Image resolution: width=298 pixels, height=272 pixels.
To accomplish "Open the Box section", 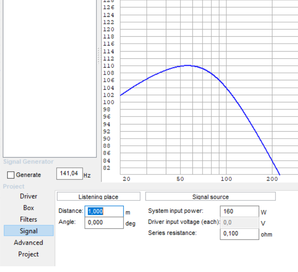I will click(28, 208).
